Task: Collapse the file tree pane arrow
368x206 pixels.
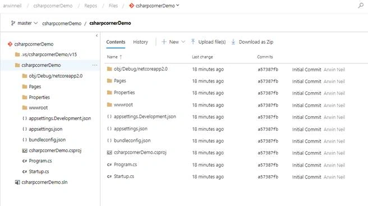Action: point(96,35)
